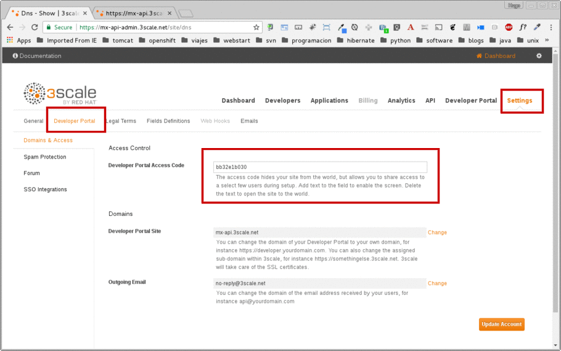Click the blue video camera extension icon
The image size is (561, 351).
tap(480, 27)
